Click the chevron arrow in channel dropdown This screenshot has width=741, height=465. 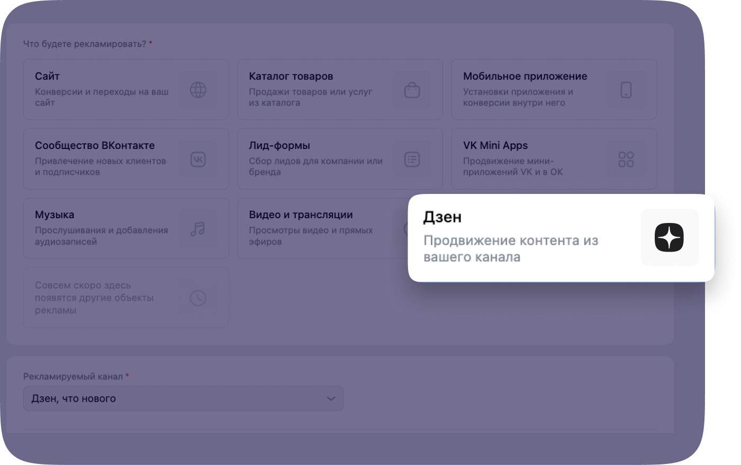[x=331, y=398]
